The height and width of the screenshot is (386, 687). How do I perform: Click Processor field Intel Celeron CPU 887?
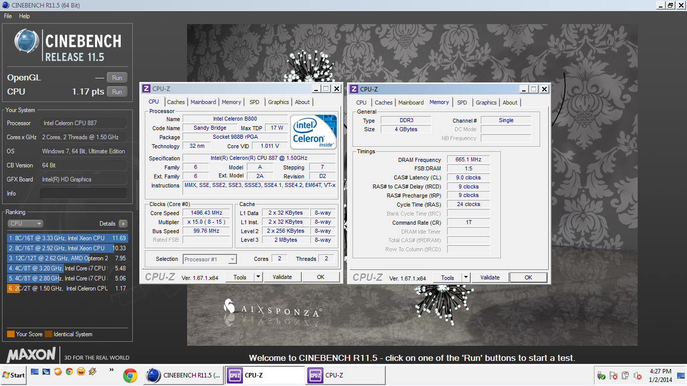click(x=83, y=123)
